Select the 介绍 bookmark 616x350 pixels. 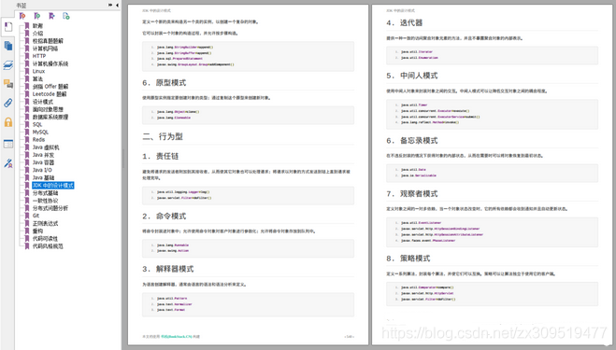(x=37, y=34)
